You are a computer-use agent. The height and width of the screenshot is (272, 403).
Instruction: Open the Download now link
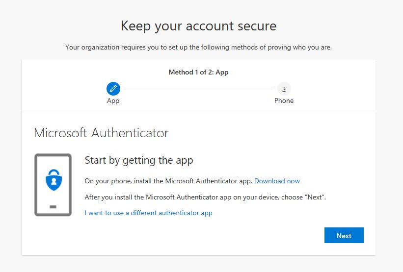pyautogui.click(x=277, y=181)
